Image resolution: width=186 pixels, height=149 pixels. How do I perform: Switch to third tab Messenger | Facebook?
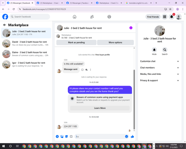pos(80,3)
